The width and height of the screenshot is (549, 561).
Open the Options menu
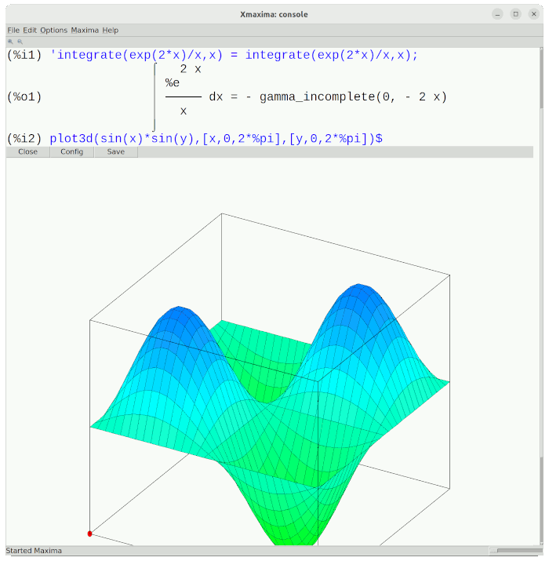(54, 30)
